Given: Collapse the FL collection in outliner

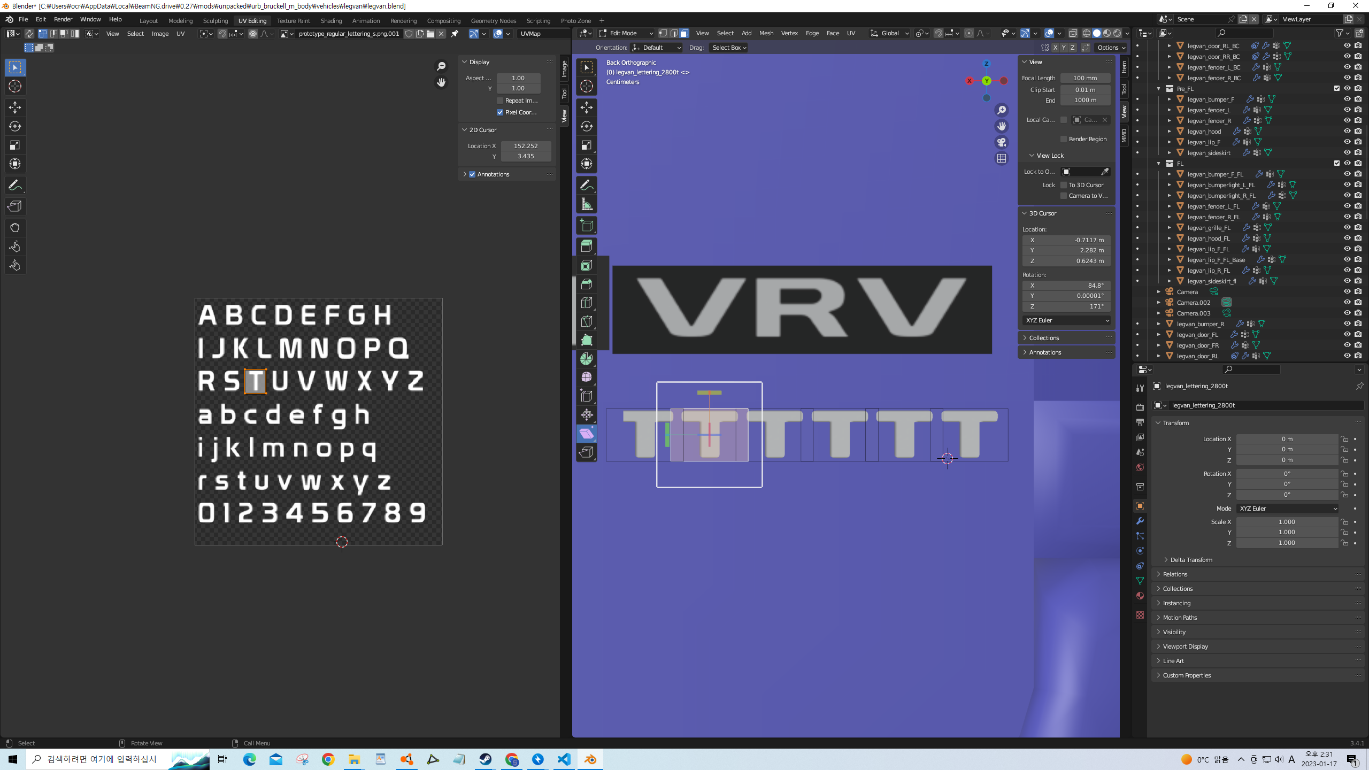Looking at the screenshot, I should [1159, 164].
